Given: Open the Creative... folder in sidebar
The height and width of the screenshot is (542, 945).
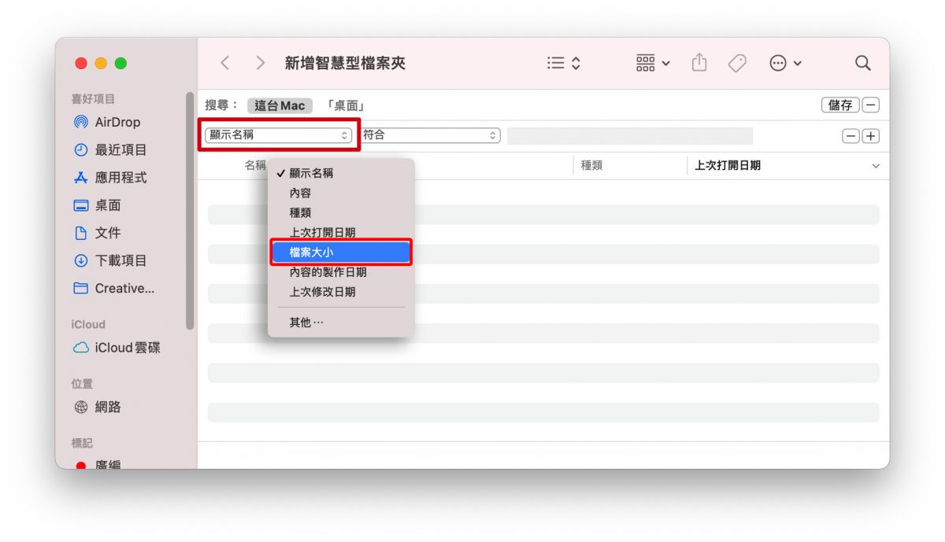Looking at the screenshot, I should coord(114,288).
